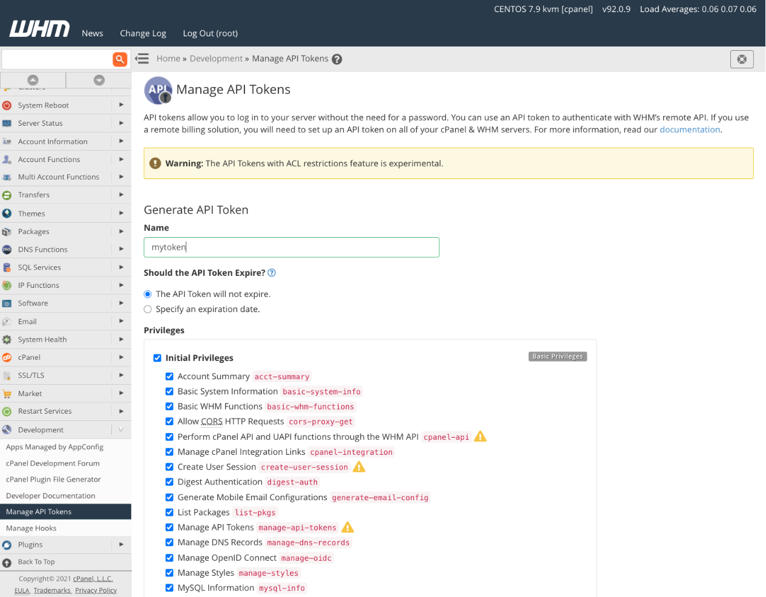Open the documentation link
The height and width of the screenshot is (597, 766).
(689, 129)
